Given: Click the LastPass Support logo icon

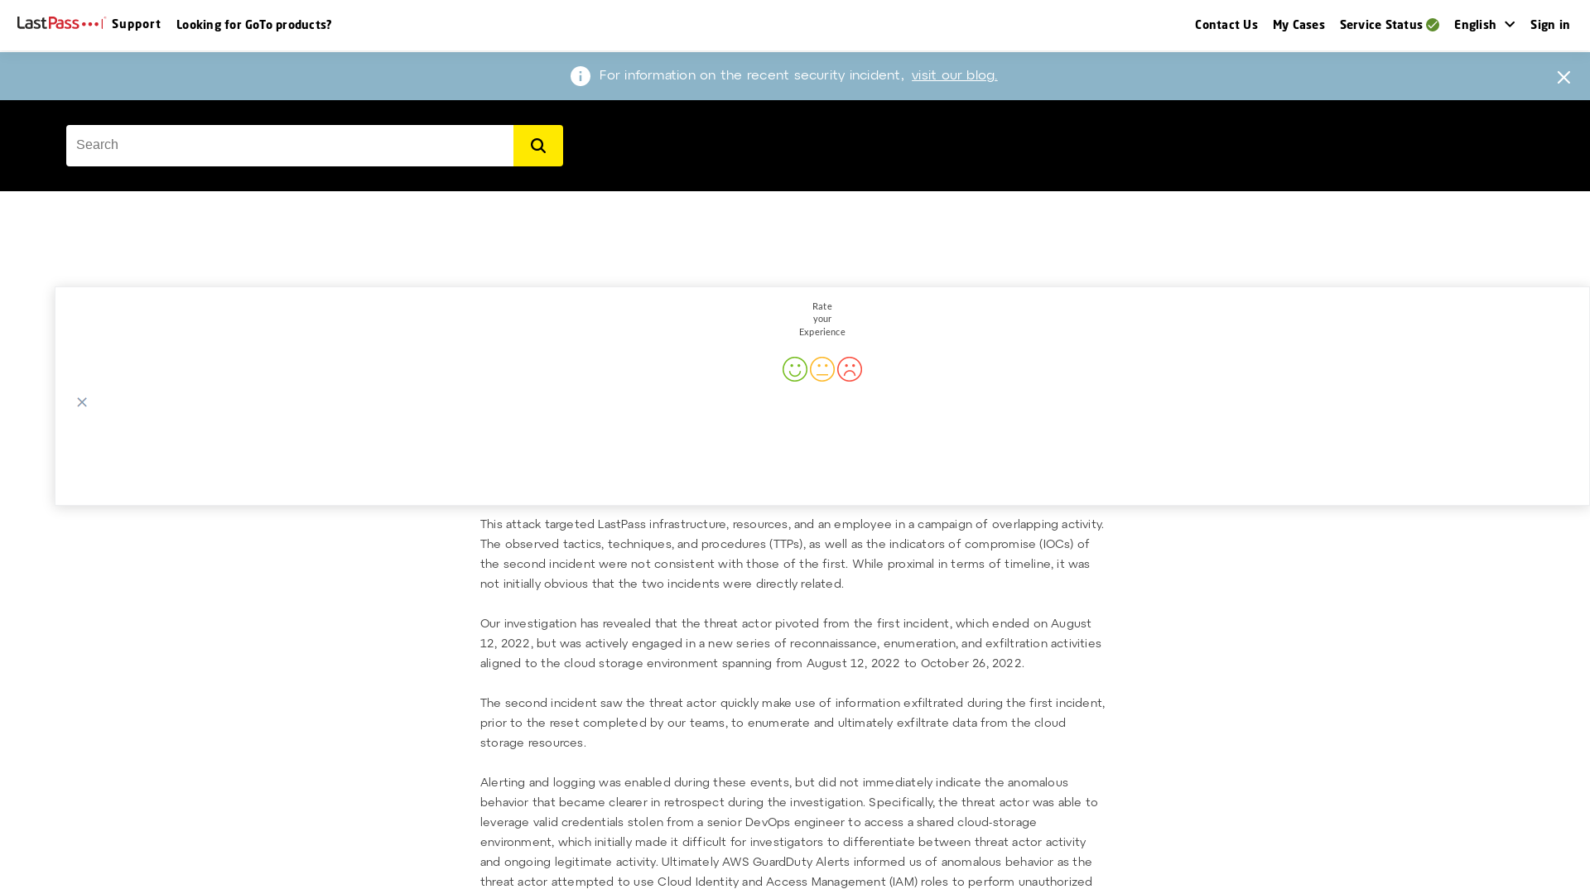Looking at the screenshot, I should (x=60, y=23).
